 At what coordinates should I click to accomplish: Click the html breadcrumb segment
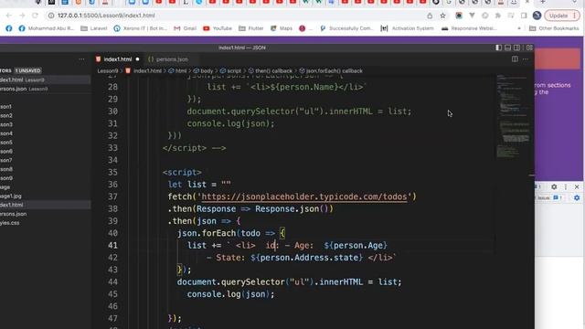coord(177,71)
